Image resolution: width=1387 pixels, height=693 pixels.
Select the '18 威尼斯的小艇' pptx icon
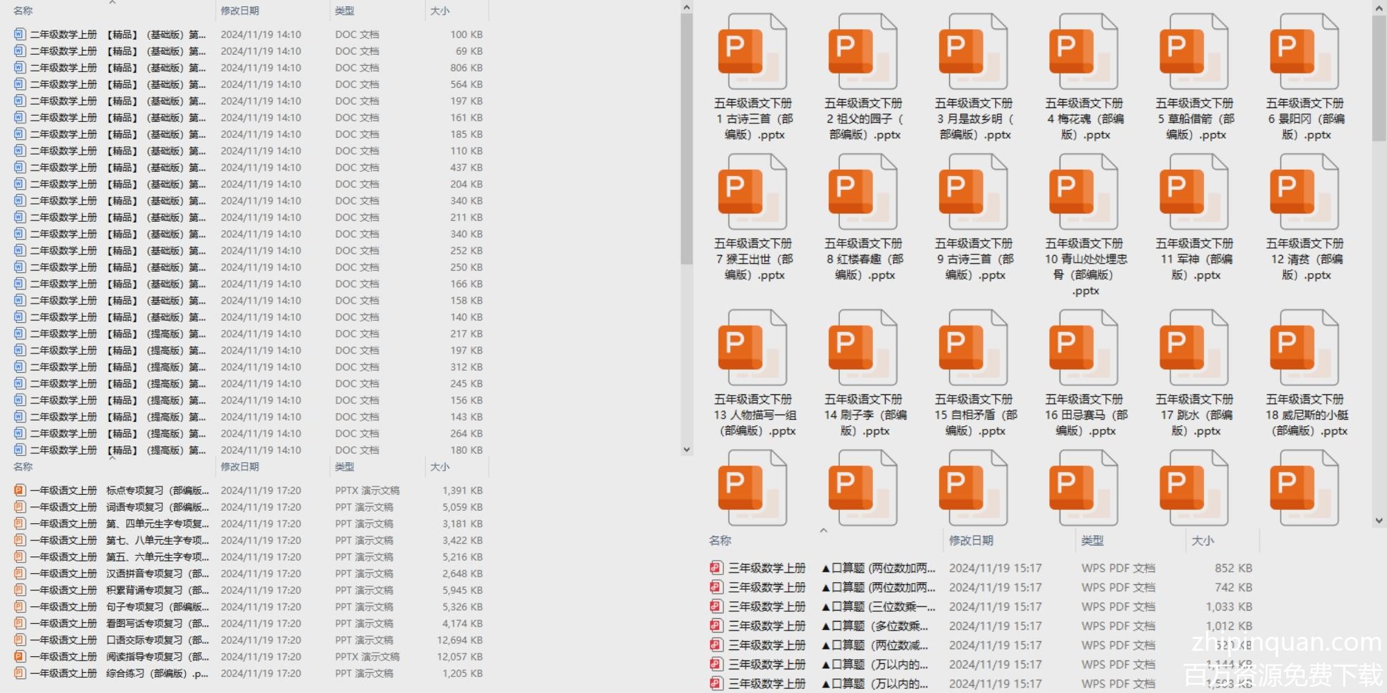coord(1304,349)
